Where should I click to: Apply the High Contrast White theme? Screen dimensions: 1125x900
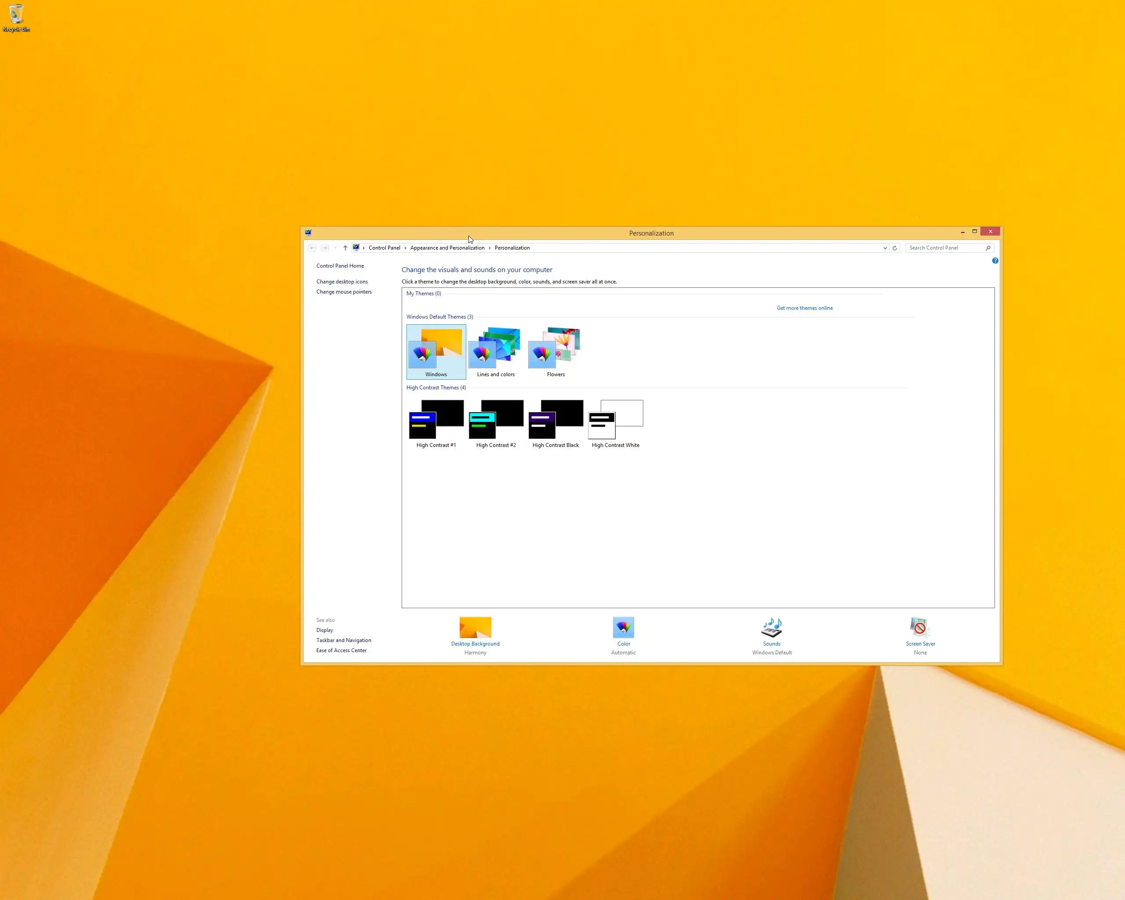point(615,423)
